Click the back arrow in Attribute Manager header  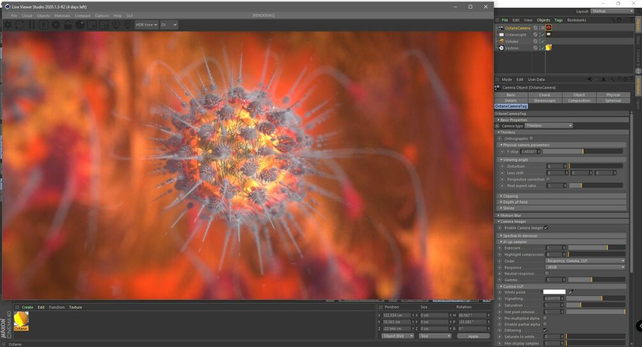click(x=590, y=79)
